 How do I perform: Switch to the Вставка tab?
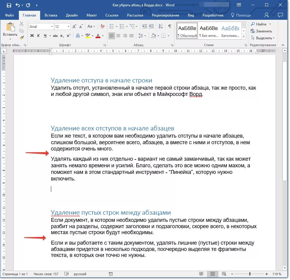pos(51,15)
